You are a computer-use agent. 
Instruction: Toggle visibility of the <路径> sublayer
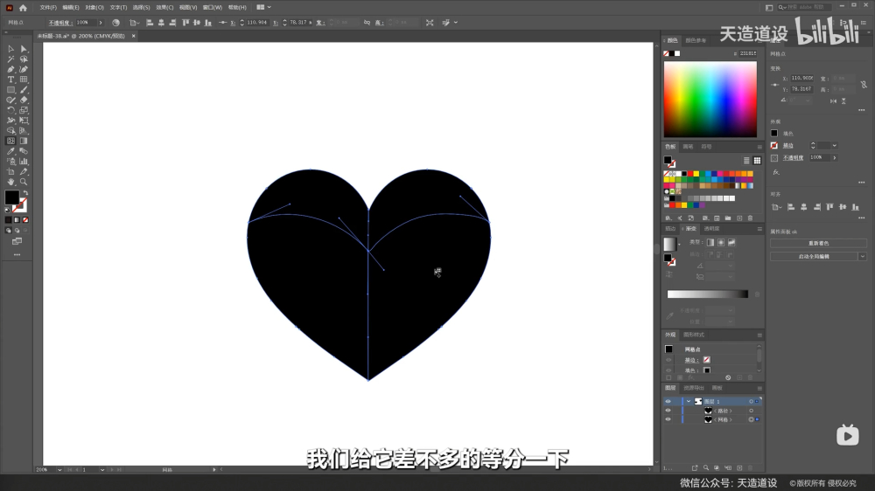pos(668,411)
